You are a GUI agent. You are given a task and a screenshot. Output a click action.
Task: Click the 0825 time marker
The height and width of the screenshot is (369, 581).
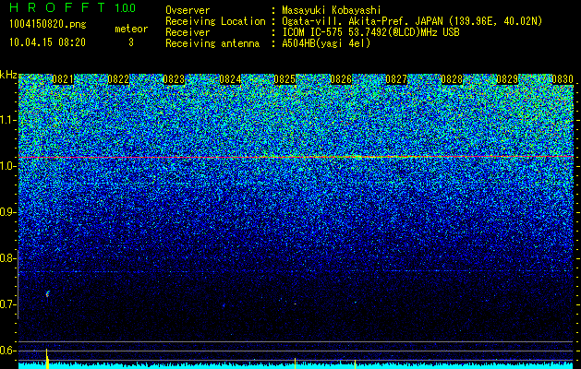point(284,79)
